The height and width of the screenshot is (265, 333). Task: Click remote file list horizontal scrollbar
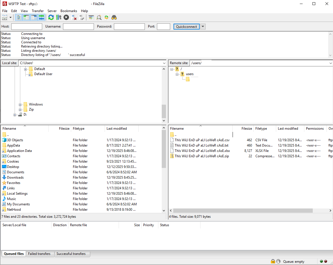(243, 210)
